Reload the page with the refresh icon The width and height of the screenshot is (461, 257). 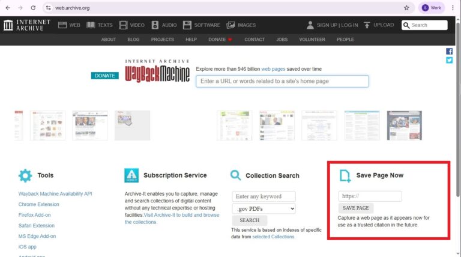tap(33, 8)
